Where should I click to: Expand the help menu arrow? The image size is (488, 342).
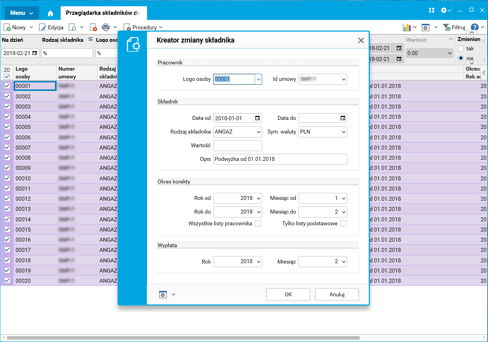tap(483, 27)
